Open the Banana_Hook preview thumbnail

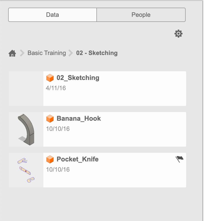tap(25, 129)
